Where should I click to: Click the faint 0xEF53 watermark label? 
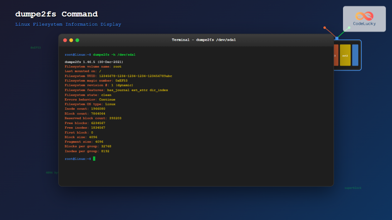pyautogui.click(x=36, y=47)
